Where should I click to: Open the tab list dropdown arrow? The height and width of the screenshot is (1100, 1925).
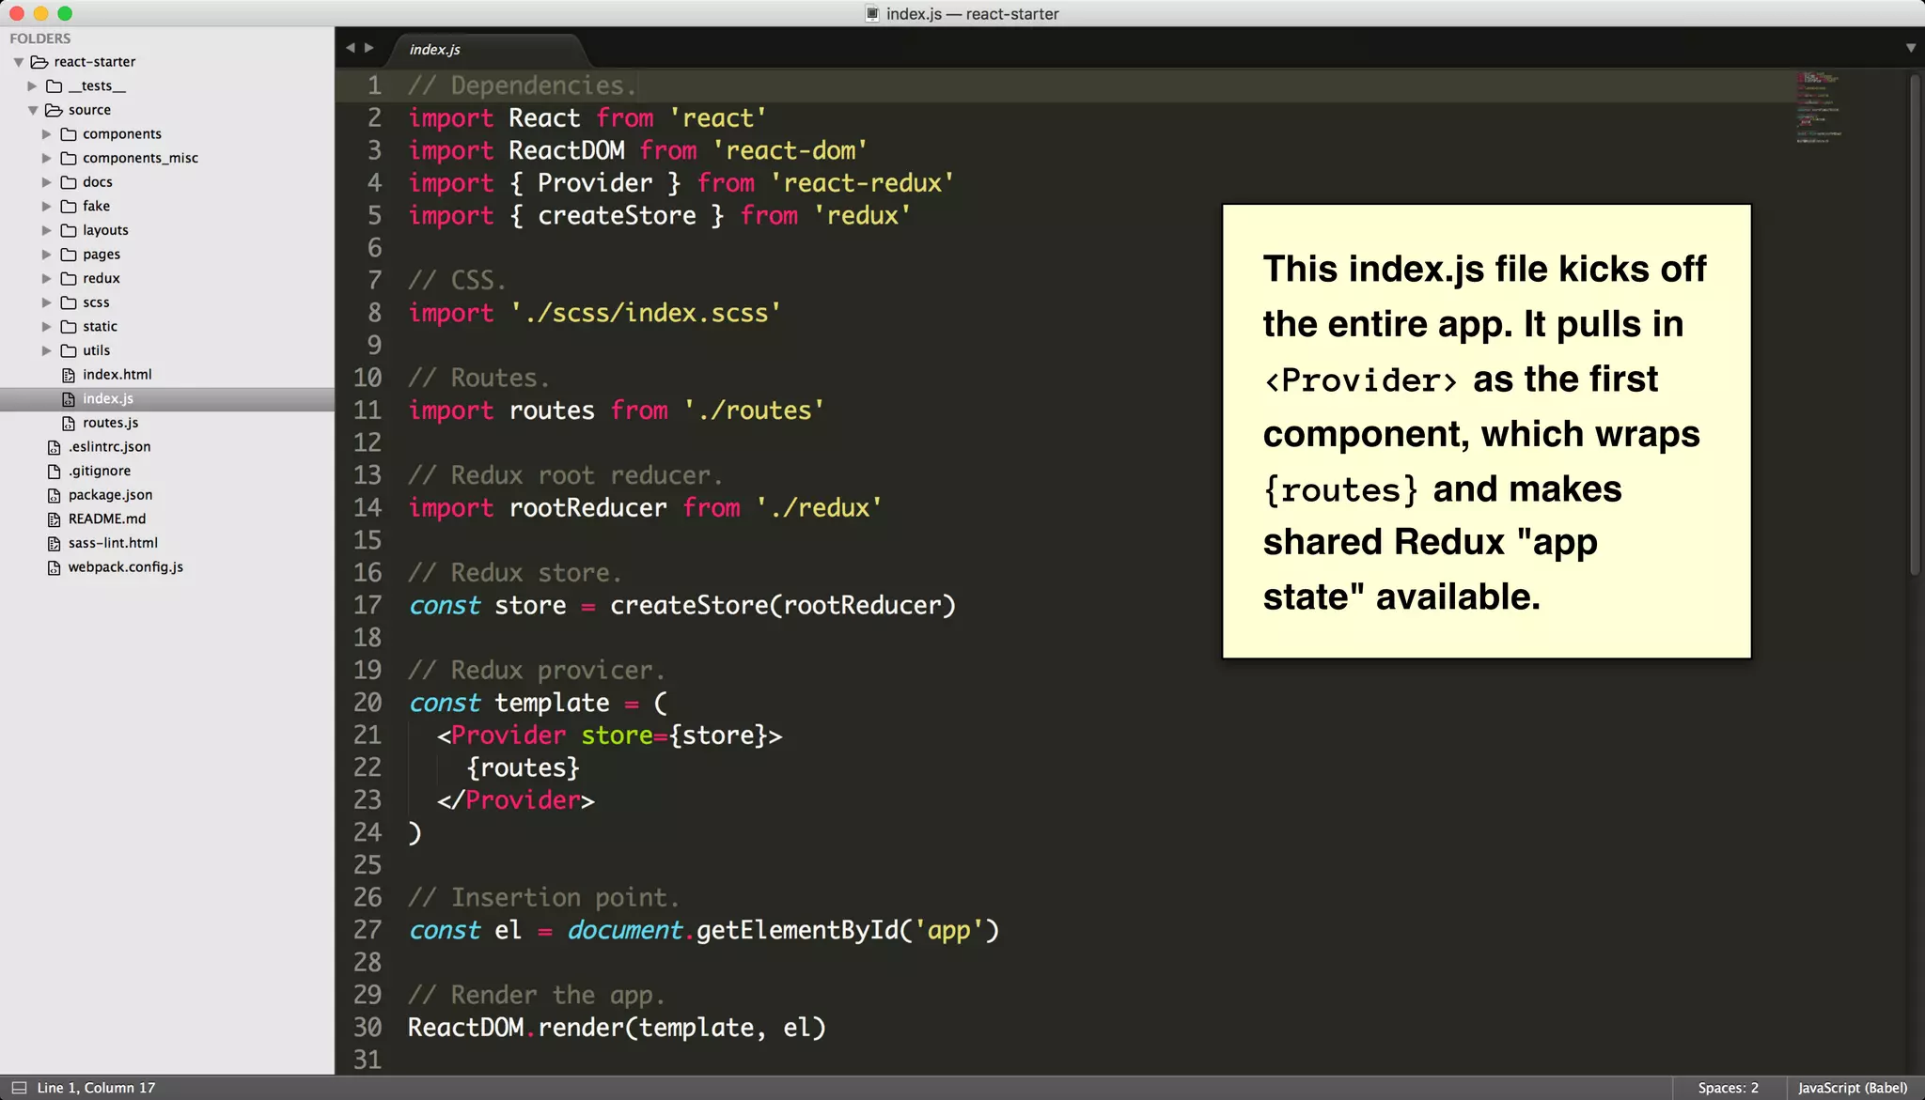(x=1911, y=48)
